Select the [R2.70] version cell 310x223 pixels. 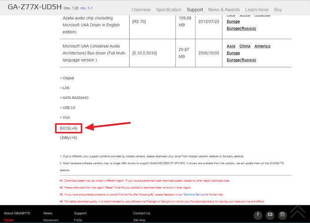point(139,21)
